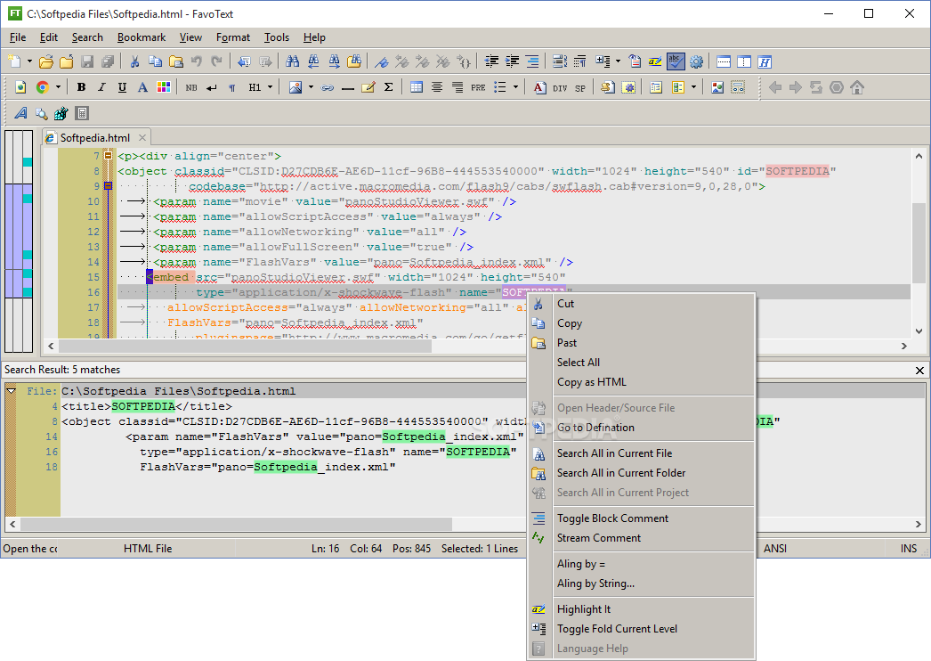Choose 'Highlight It' from context menu
The height and width of the screenshot is (661, 931).
584,609
